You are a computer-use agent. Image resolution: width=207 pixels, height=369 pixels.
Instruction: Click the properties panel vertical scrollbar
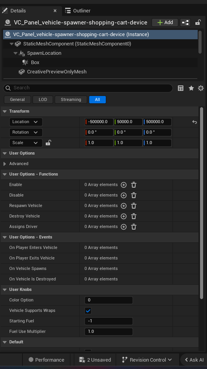pyautogui.click(x=201, y=203)
